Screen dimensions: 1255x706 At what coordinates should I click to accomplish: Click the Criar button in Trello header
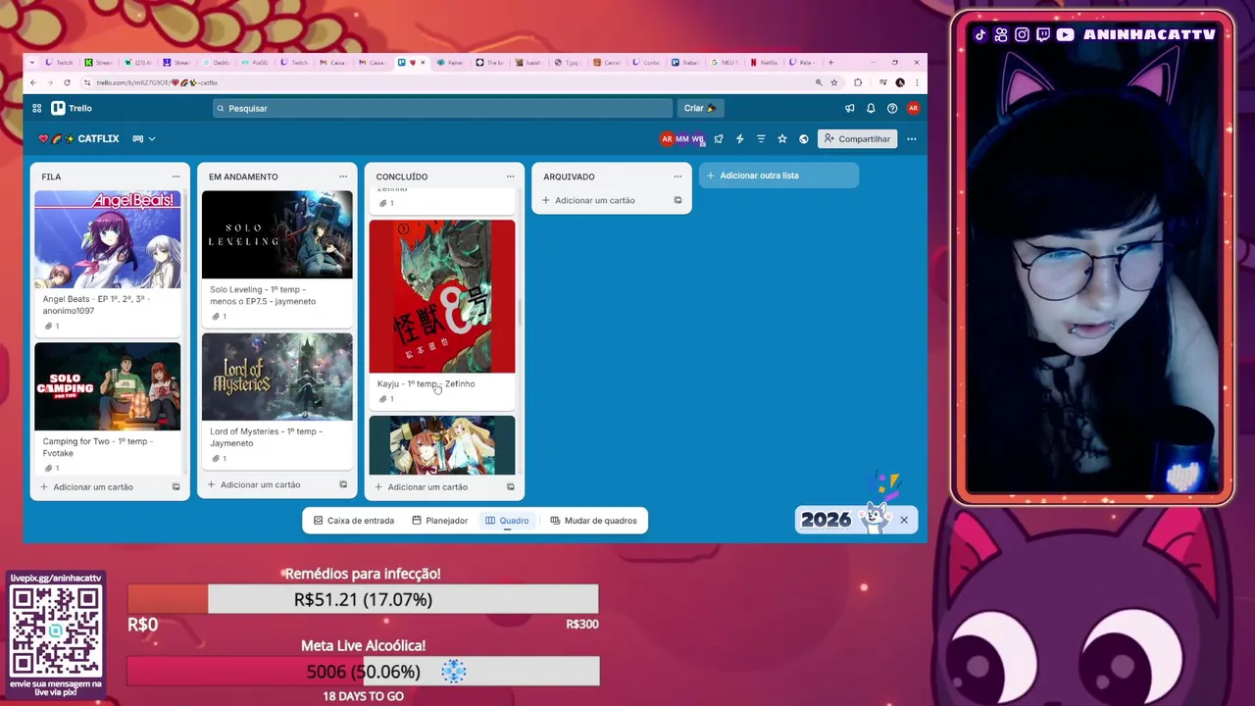coord(700,108)
